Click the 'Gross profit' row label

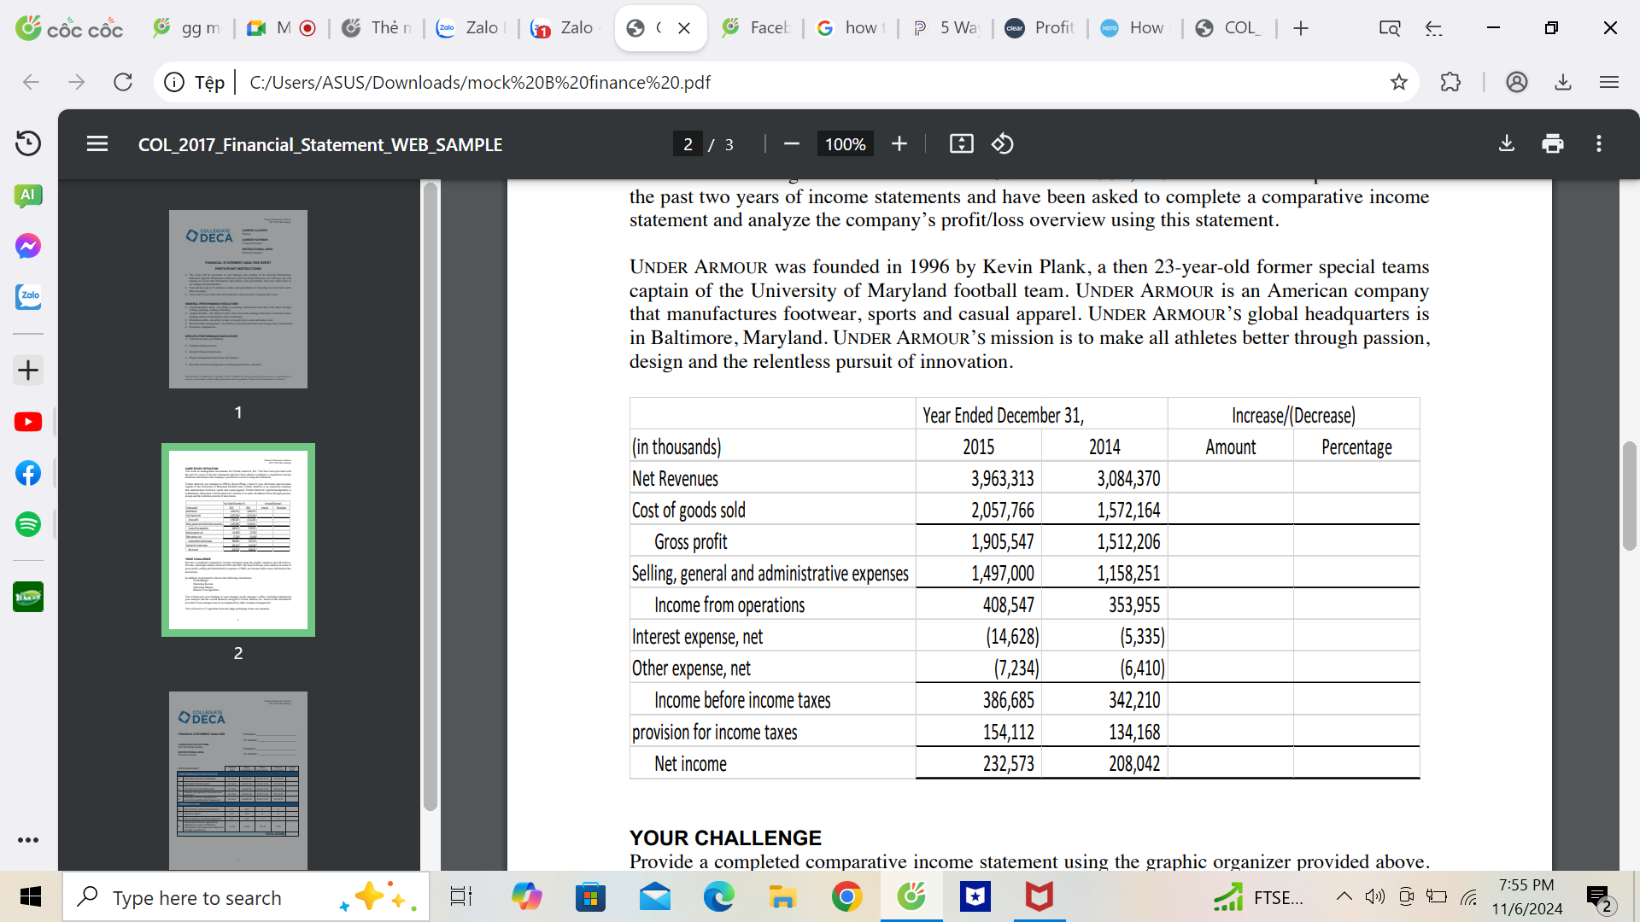click(690, 542)
